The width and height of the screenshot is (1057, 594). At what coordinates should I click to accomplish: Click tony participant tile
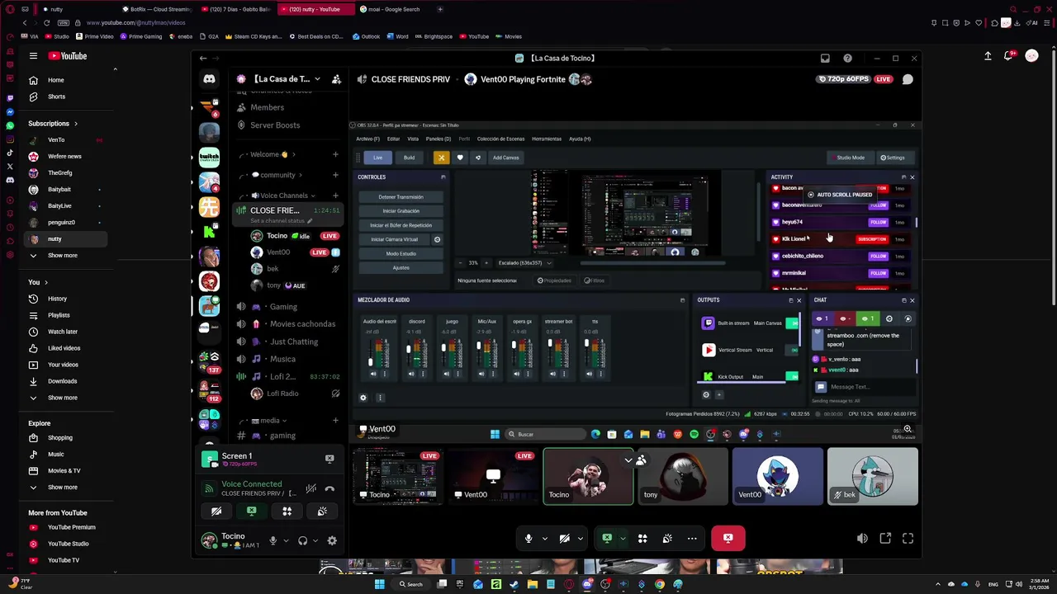tap(683, 476)
